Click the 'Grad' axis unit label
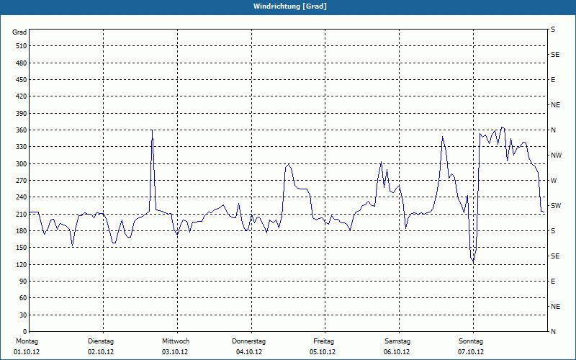The width and height of the screenshot is (576, 360). point(19,32)
